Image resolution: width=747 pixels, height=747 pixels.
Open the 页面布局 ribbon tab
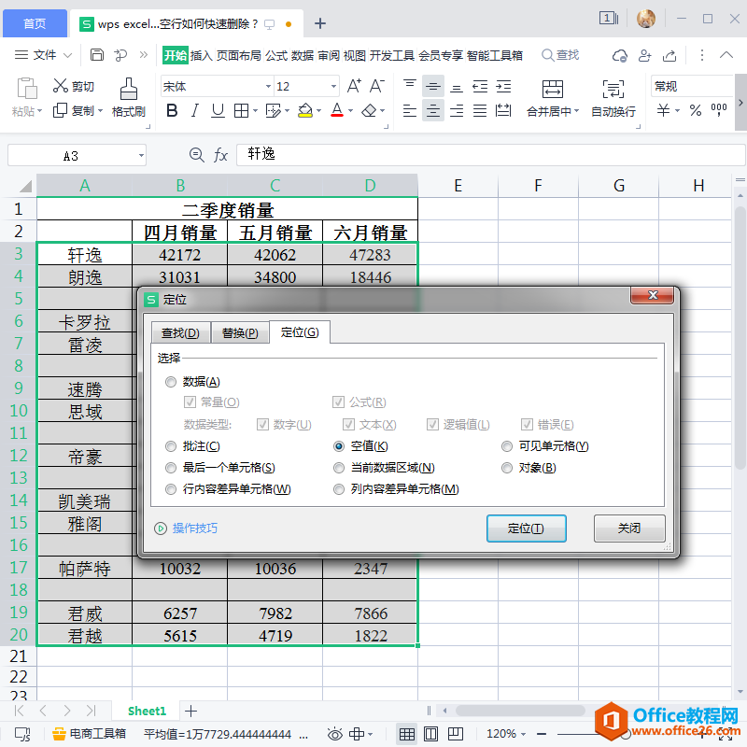[x=239, y=55]
